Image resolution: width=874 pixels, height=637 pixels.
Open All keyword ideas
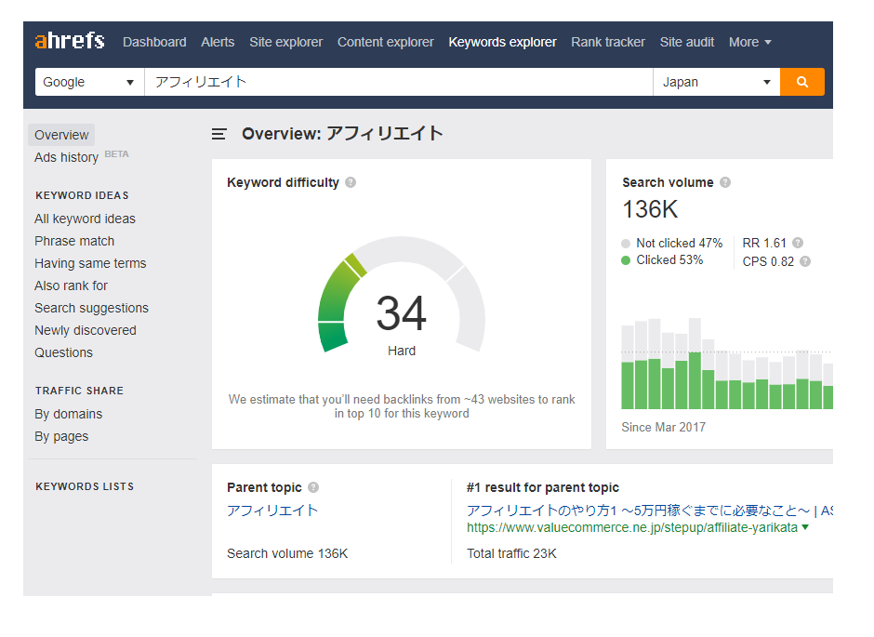pos(85,219)
